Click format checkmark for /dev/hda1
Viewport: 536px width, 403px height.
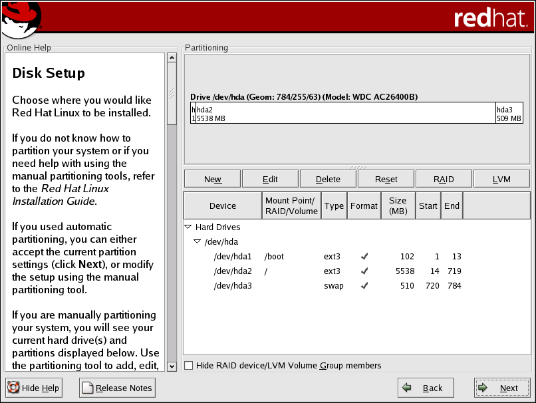coord(364,256)
